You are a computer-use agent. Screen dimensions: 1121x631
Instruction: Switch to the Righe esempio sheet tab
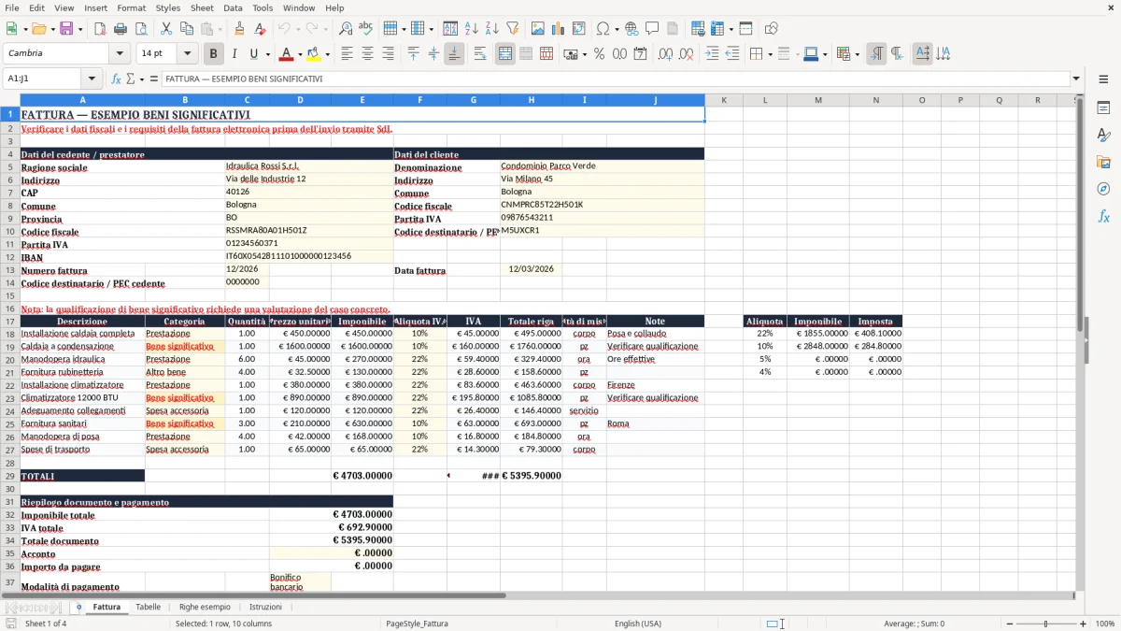(x=205, y=607)
